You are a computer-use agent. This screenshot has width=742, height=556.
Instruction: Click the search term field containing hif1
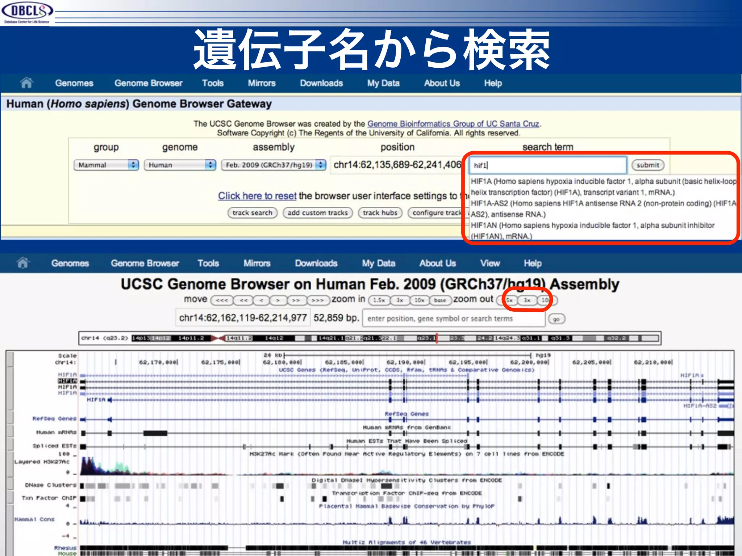[548, 165]
